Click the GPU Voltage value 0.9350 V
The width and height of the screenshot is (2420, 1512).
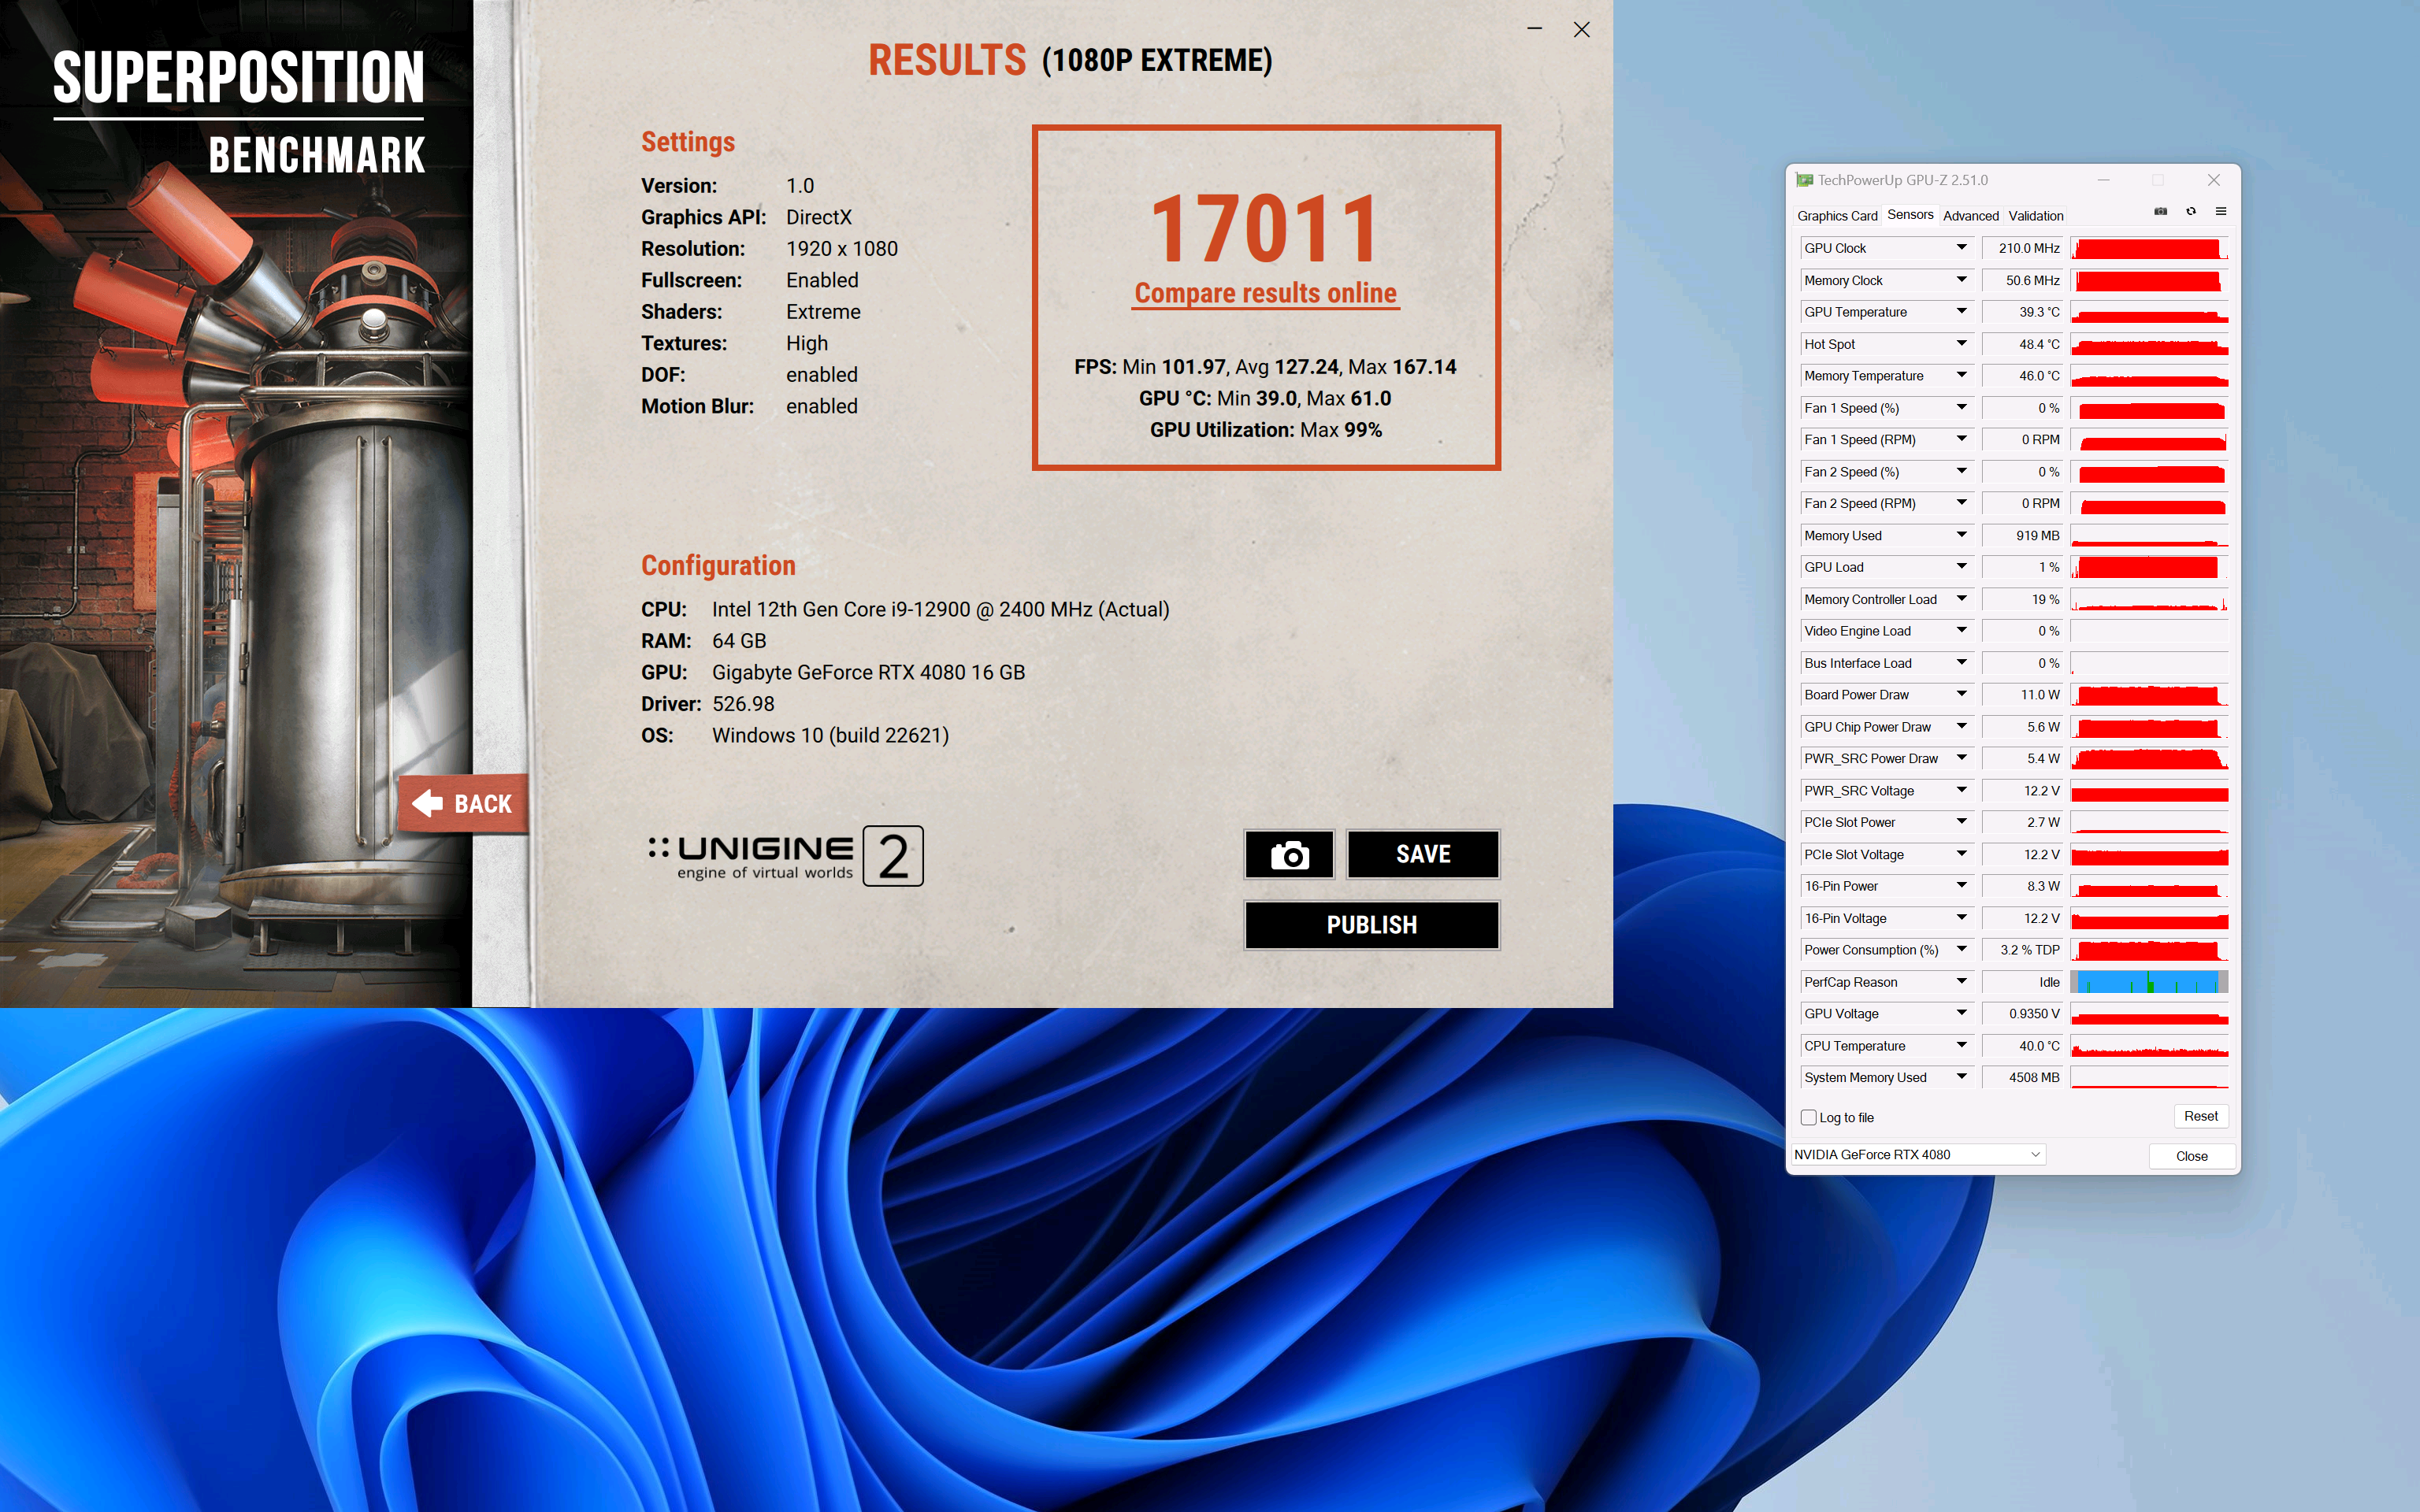2022,1014
